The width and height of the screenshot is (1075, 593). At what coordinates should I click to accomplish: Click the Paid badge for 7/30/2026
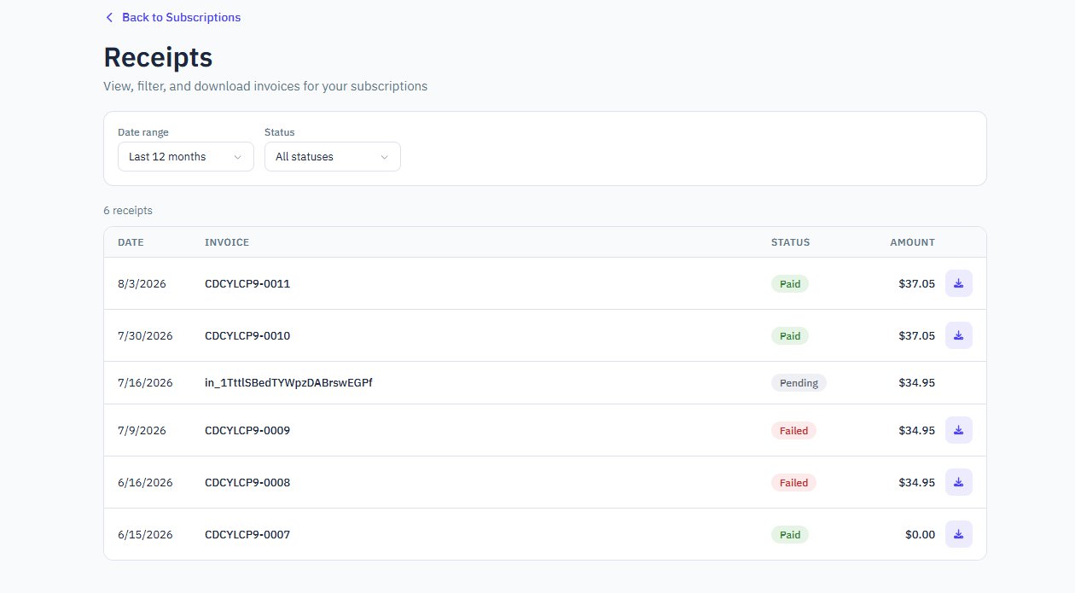(790, 335)
